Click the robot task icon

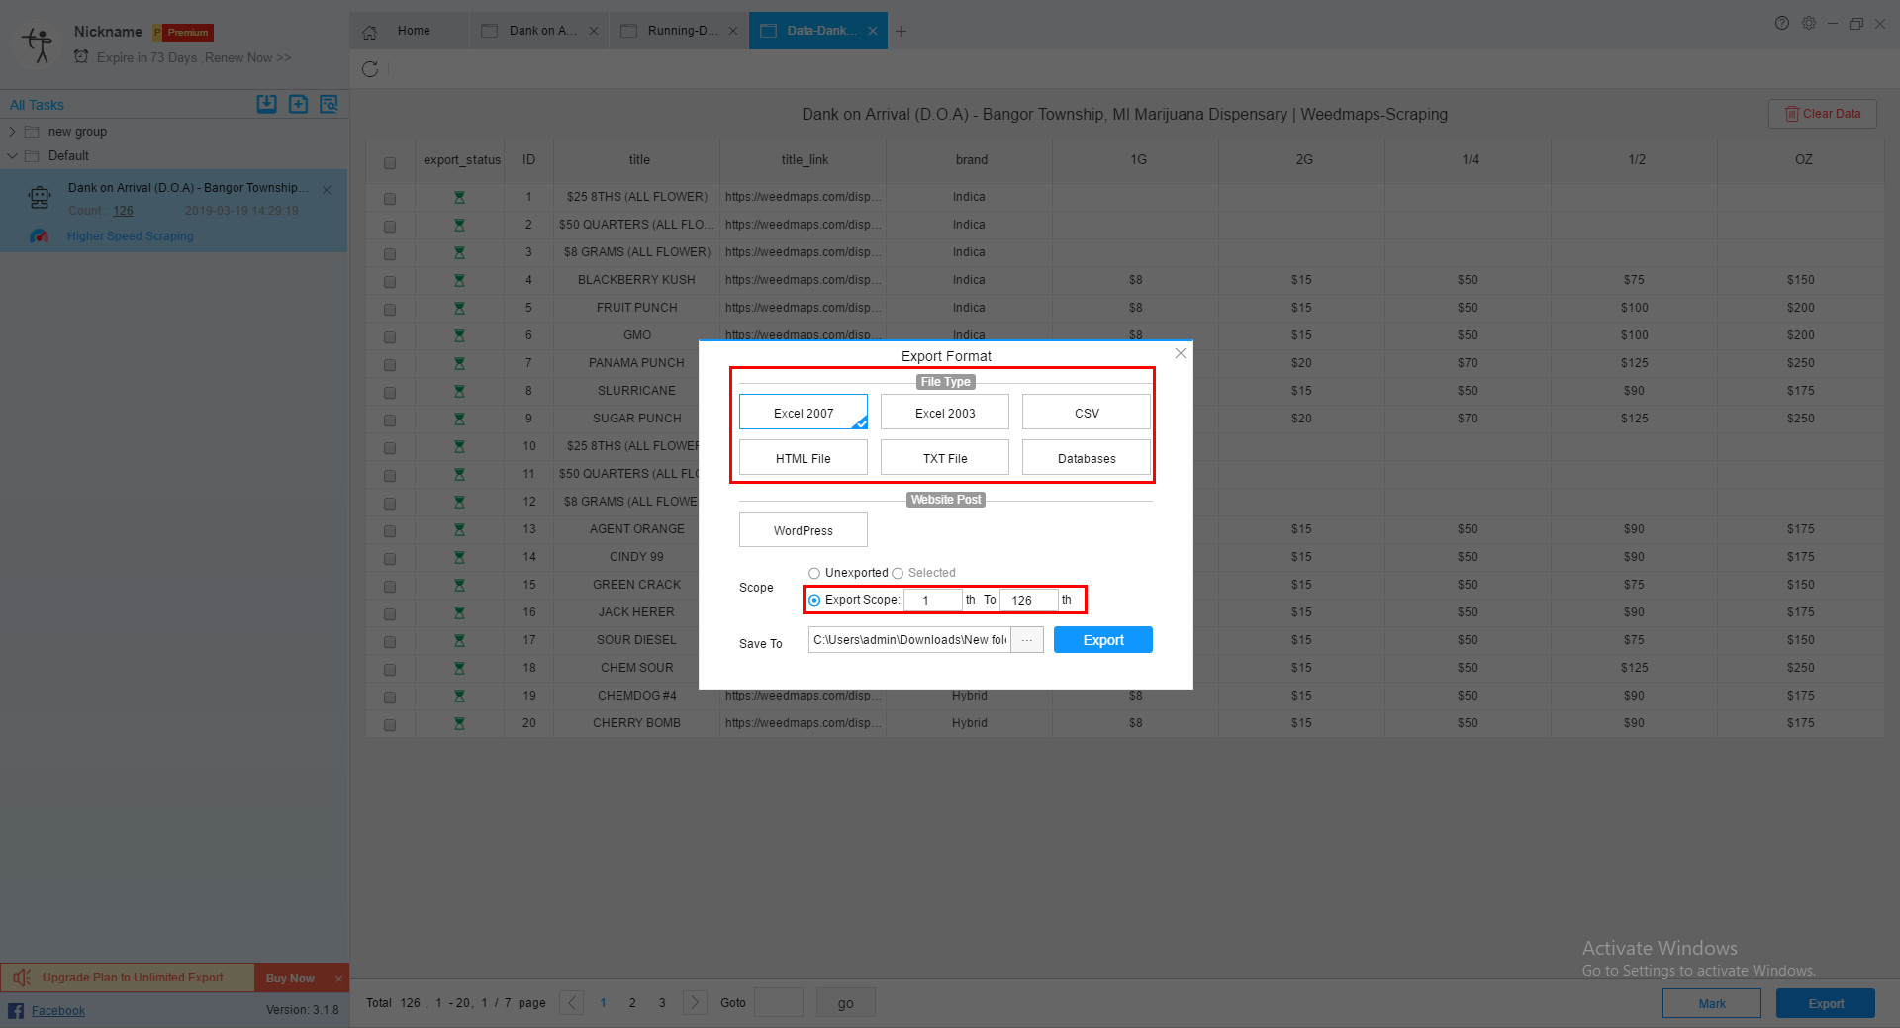(40, 198)
